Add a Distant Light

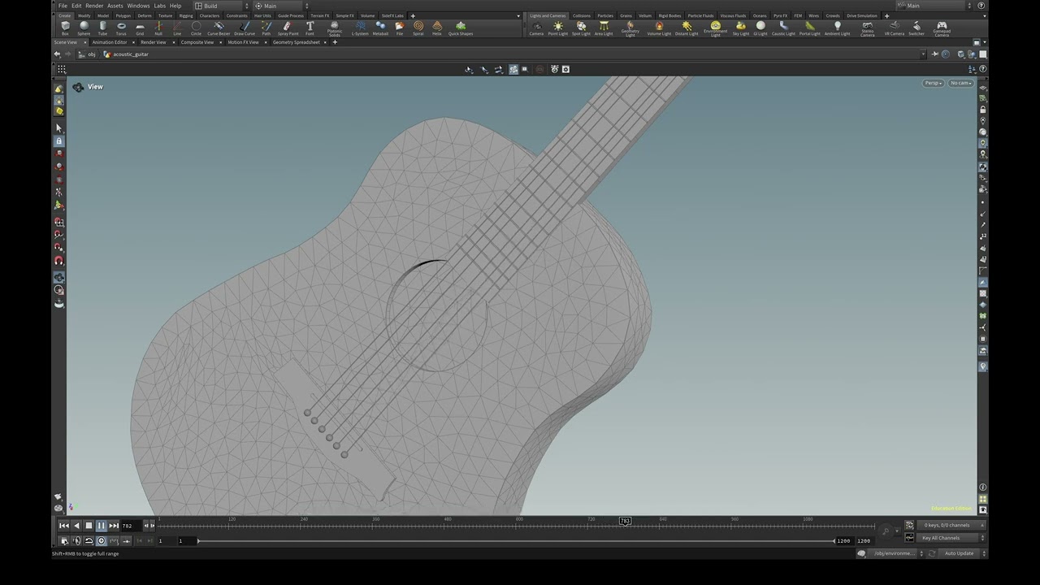coord(687,28)
